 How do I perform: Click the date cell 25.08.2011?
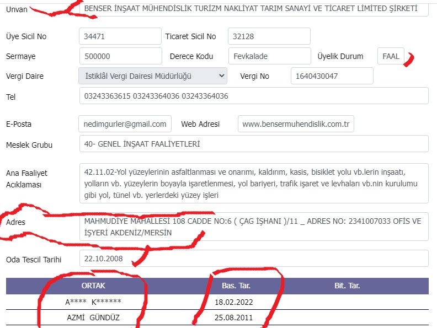(234, 318)
